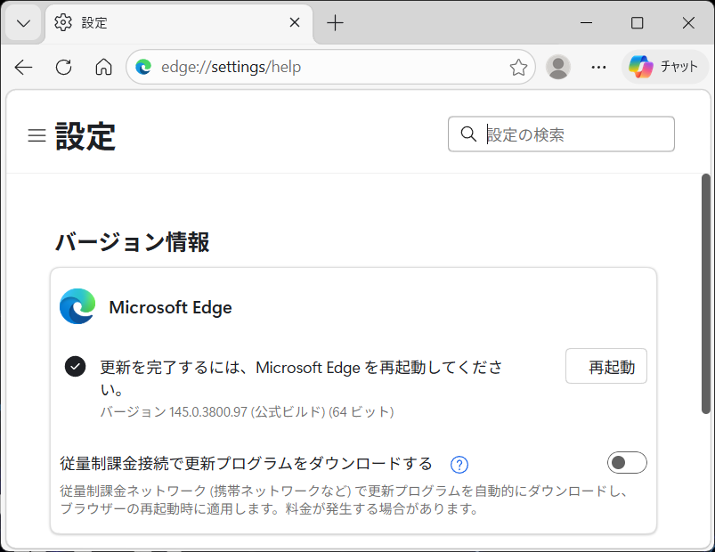The width and height of the screenshot is (715, 552).
Task: Toggle 従量制課金接続 download updates switch
Action: click(627, 463)
